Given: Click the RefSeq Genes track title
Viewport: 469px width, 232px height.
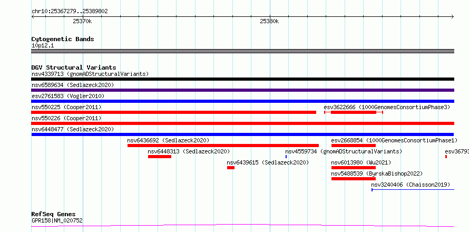Looking at the screenshot, I should point(53,215).
